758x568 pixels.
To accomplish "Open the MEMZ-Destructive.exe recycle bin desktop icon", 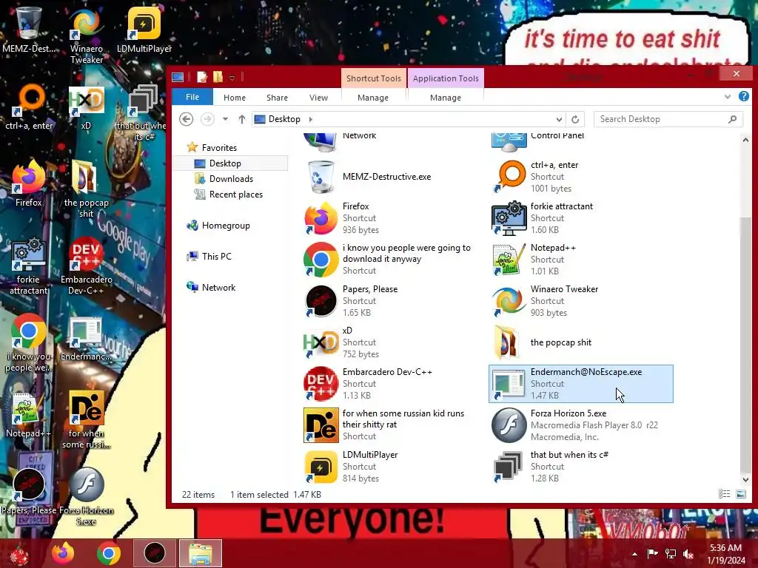I will pos(29,29).
